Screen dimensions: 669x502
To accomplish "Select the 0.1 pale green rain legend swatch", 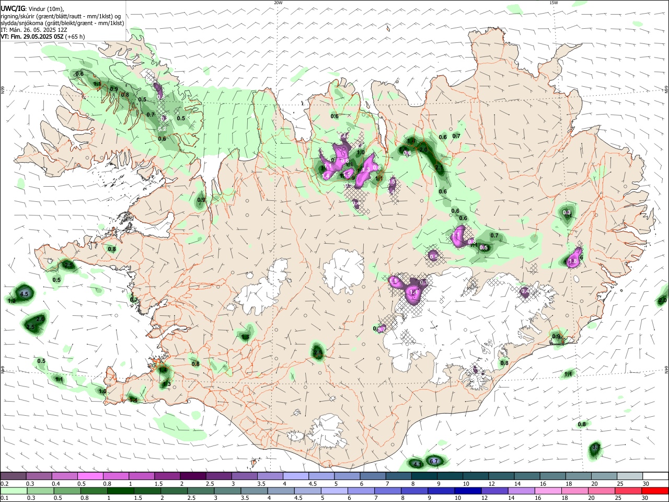I will 14,490.
